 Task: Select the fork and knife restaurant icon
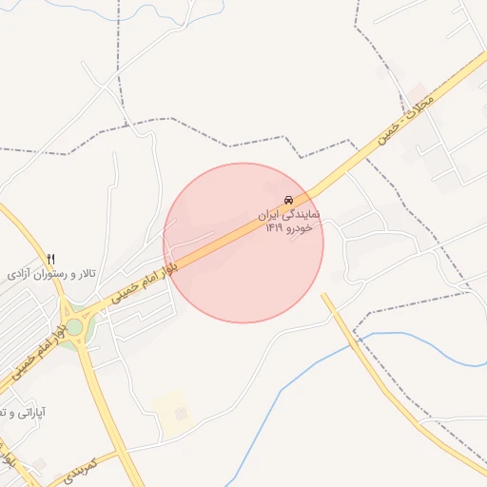(51, 259)
